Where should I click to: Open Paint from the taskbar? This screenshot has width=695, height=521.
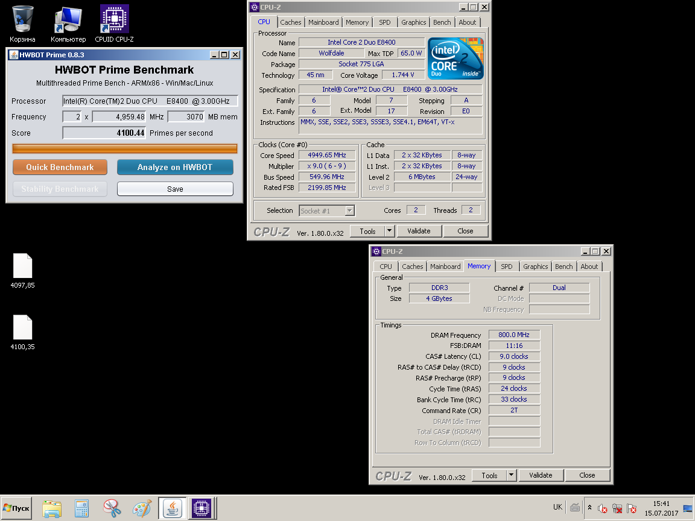click(x=142, y=508)
